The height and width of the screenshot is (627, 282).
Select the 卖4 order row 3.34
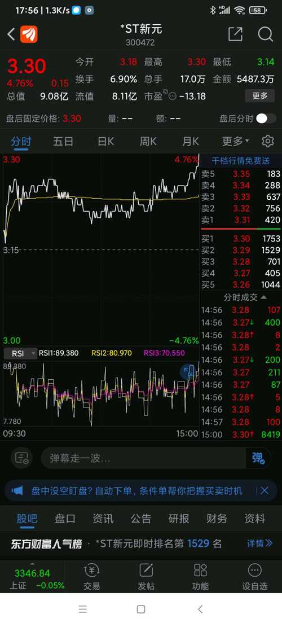240,185
